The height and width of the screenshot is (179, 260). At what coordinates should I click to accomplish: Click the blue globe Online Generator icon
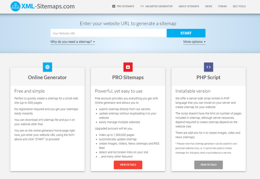[x=47, y=67]
